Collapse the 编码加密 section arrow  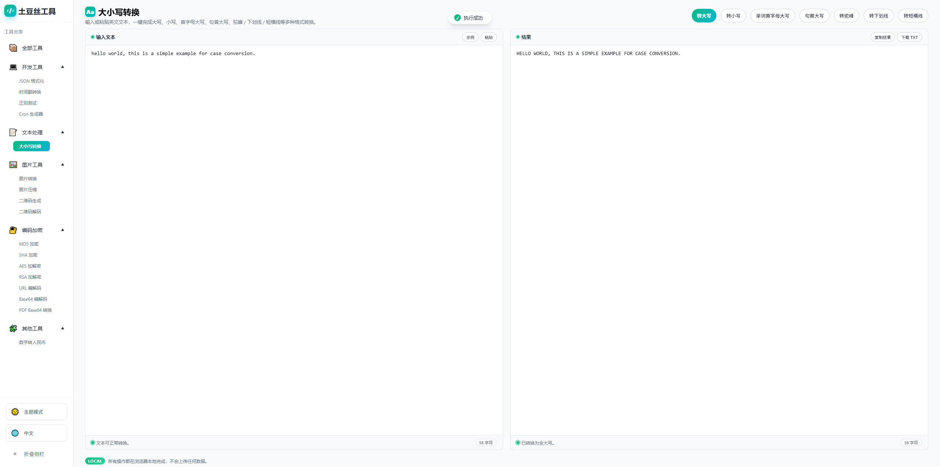pyautogui.click(x=62, y=230)
